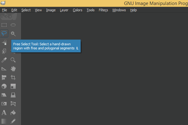Select the Shear tool
The height and width of the screenshot is (125, 188).
click(x=4, y=95)
